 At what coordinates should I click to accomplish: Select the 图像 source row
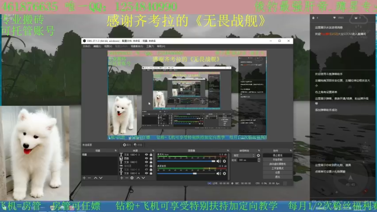[136, 158]
